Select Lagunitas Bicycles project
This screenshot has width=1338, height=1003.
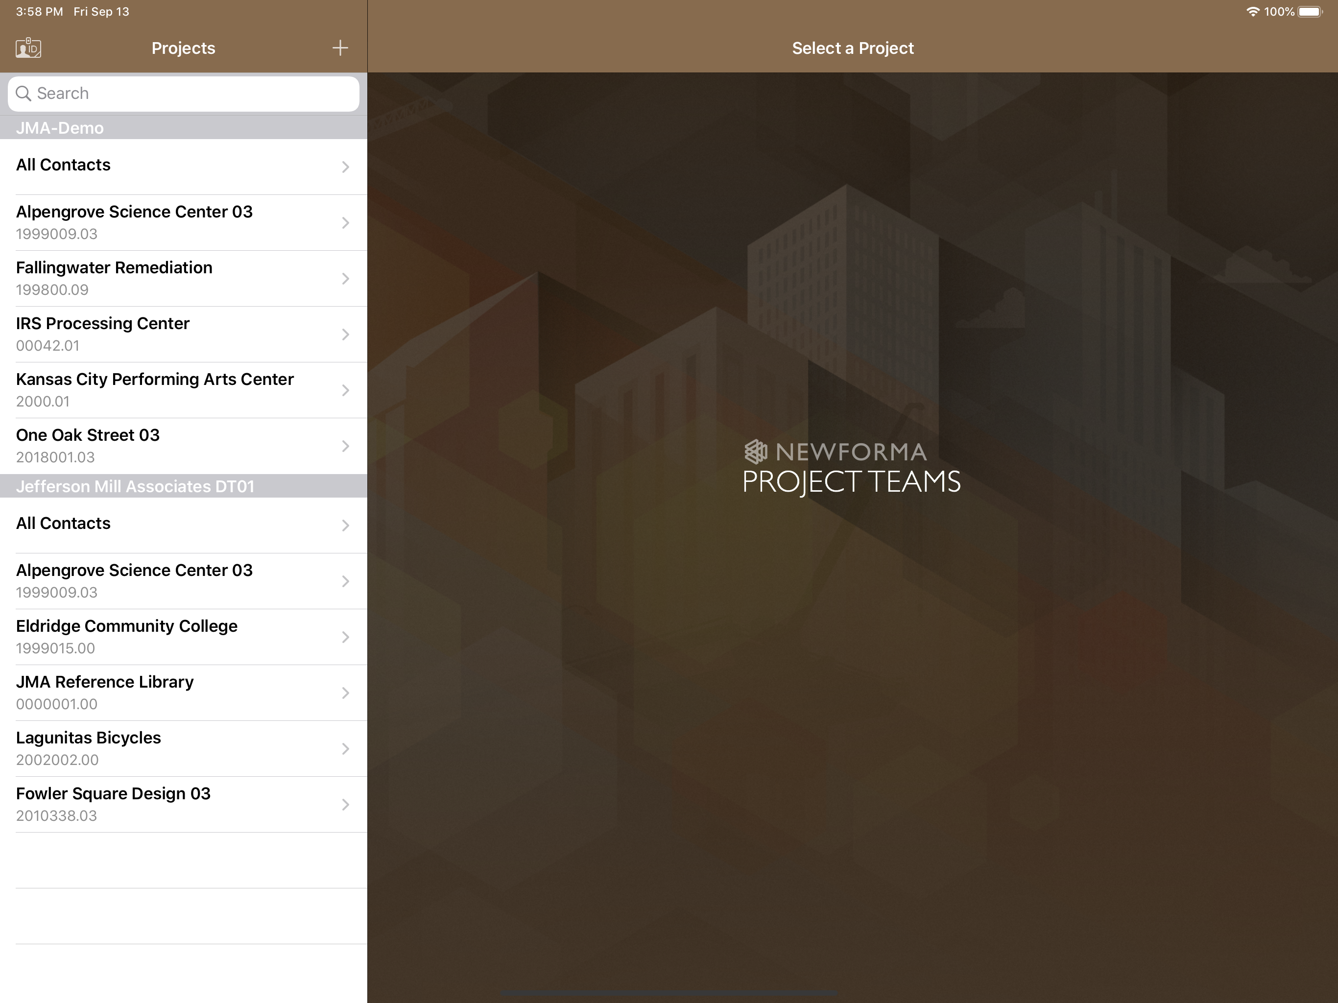[183, 748]
